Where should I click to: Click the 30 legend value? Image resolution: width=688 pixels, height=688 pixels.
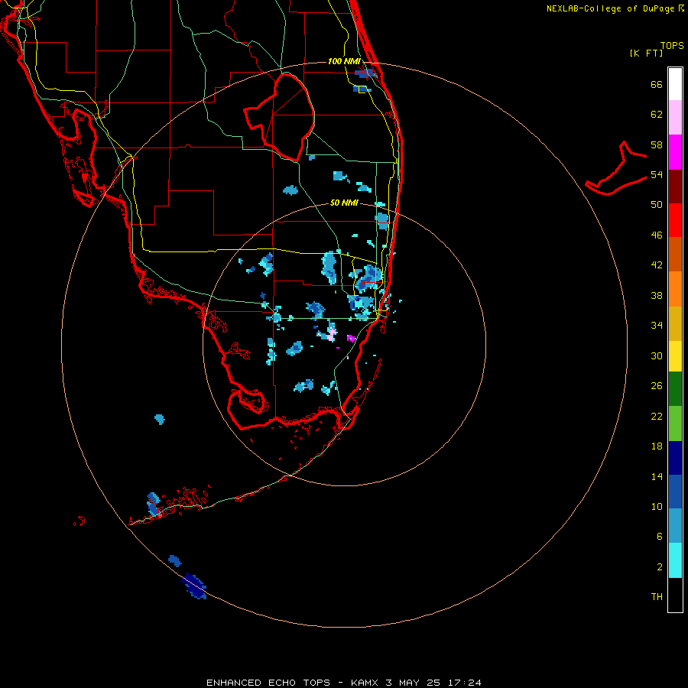click(x=657, y=355)
